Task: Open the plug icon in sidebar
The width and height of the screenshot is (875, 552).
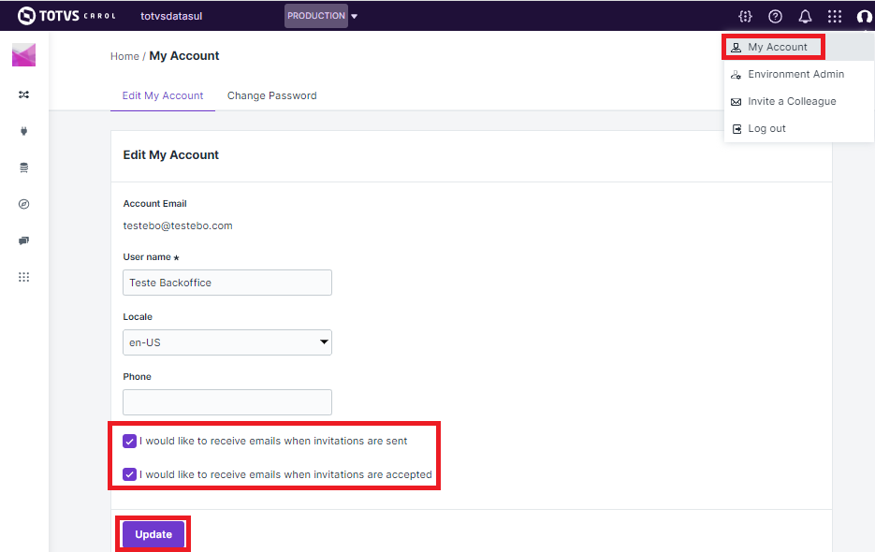Action: pos(23,131)
